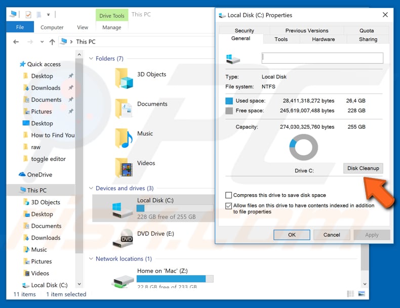Open pinned Documents under Quick access
The height and width of the screenshot is (308, 400).
(x=46, y=100)
